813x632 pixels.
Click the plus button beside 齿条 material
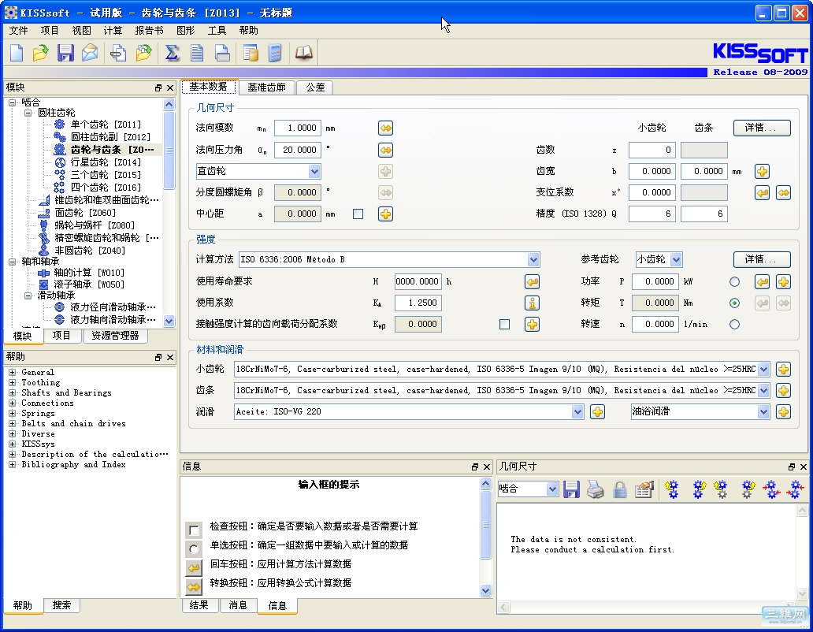[x=783, y=390]
